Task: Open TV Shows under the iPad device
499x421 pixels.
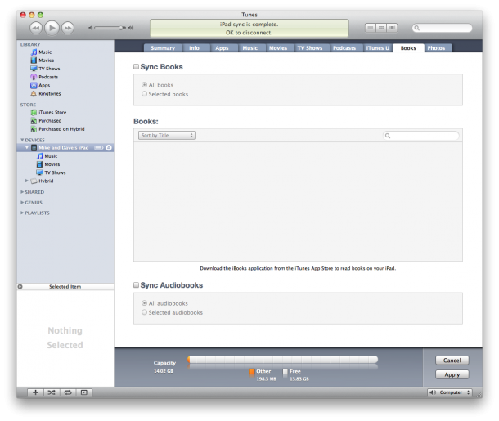Action: (x=51, y=172)
